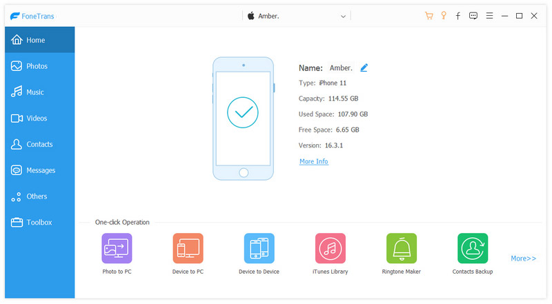Screen dimensions: 552x304
Task: Open the Music section
Action: (39, 92)
